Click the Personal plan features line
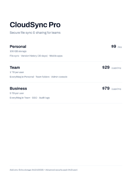This screenshot has width=132, height=171. (x=36, y=56)
